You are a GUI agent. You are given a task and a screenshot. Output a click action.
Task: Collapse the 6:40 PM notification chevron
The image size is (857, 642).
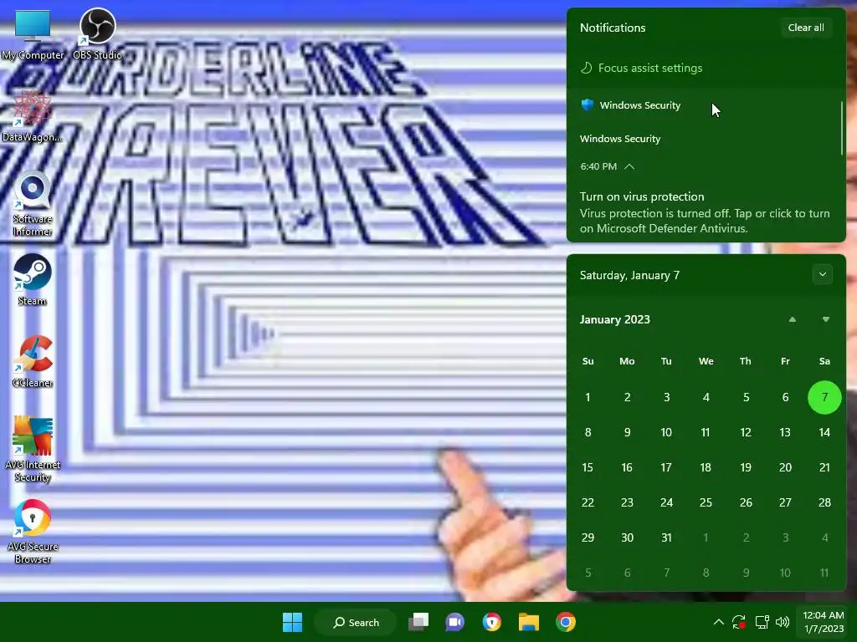click(629, 166)
